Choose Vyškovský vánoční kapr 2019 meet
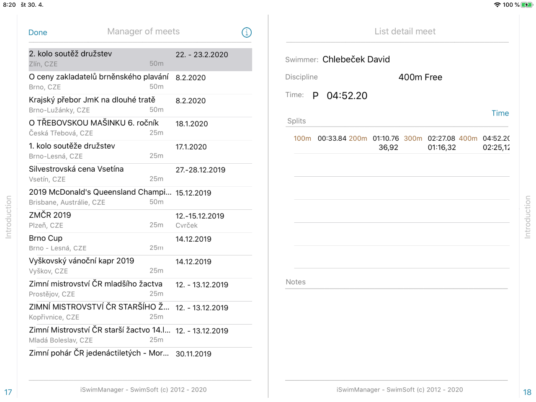 [140, 265]
